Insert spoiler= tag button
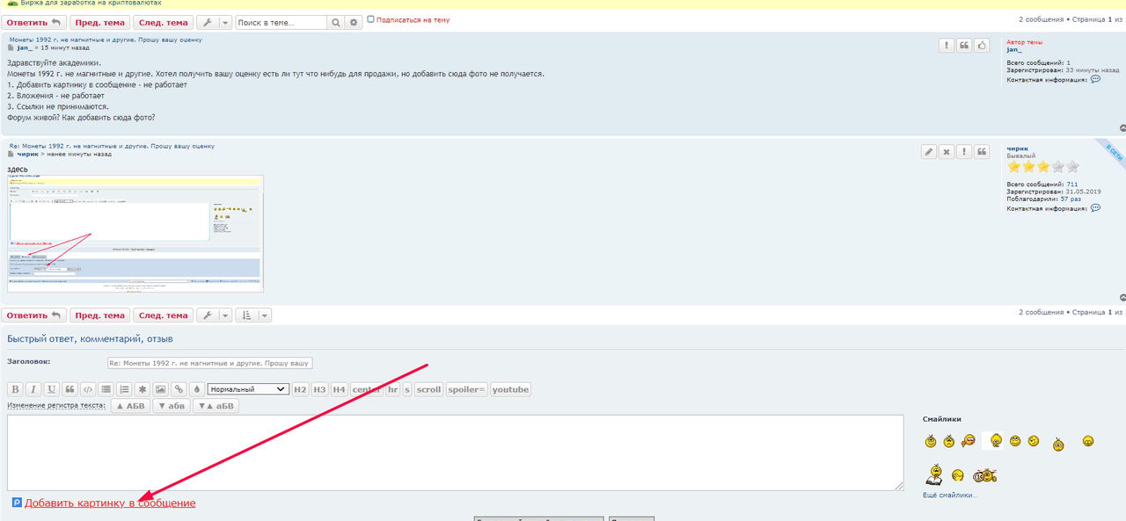Screen dimensions: 1126x521 467,389
